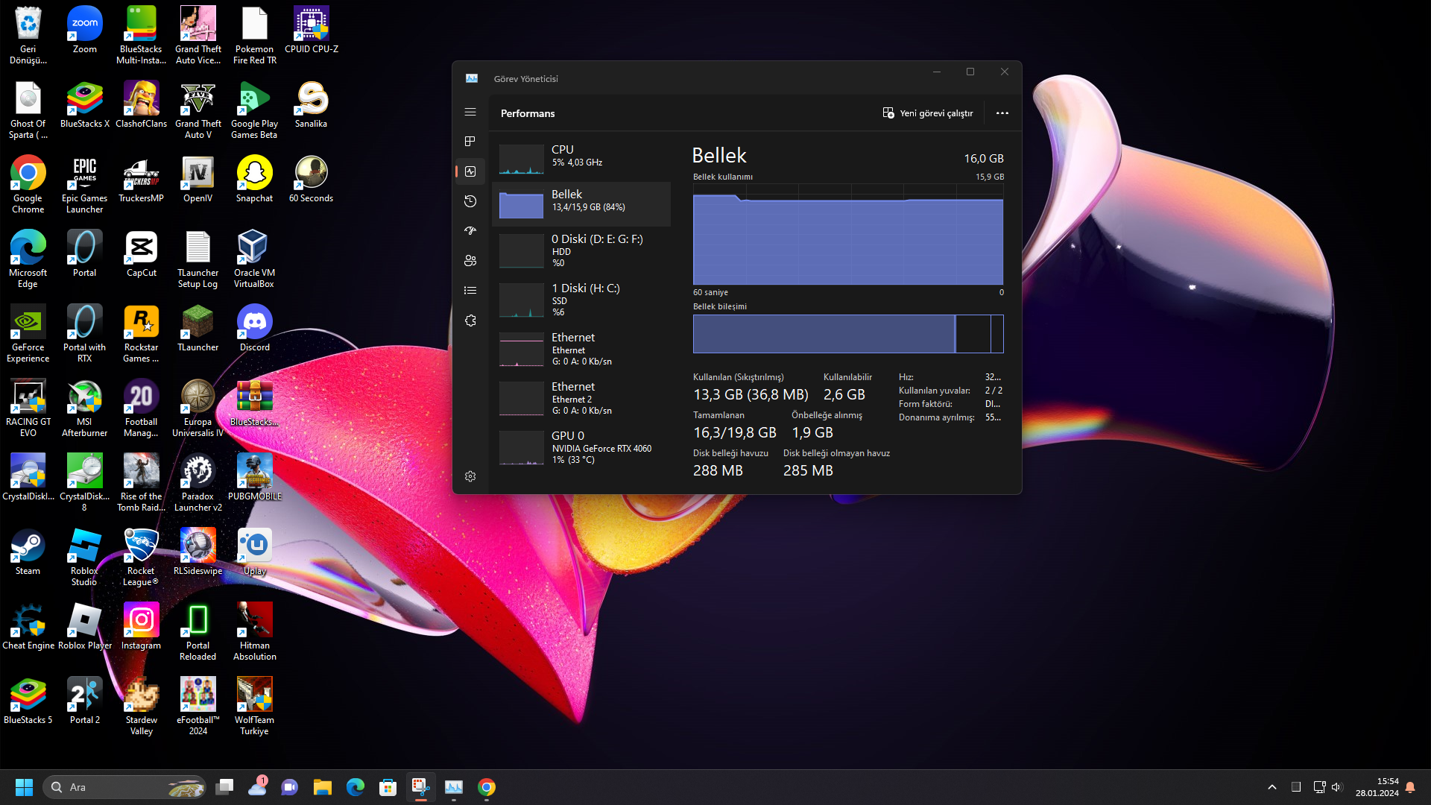The image size is (1431, 805).
Task: Open App history icon in sidebar
Action: (x=470, y=201)
